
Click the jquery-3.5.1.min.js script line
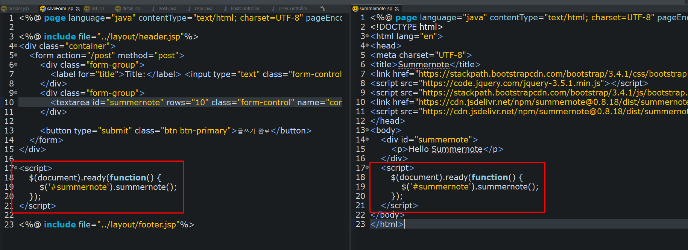click(509, 83)
